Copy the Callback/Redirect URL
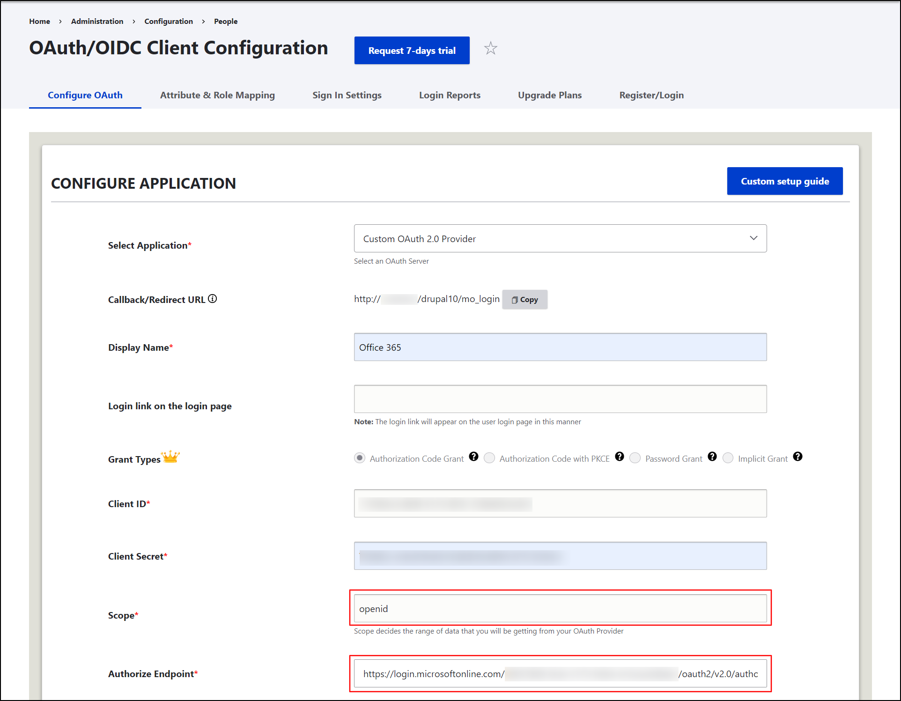The width and height of the screenshot is (901, 701). click(x=524, y=300)
